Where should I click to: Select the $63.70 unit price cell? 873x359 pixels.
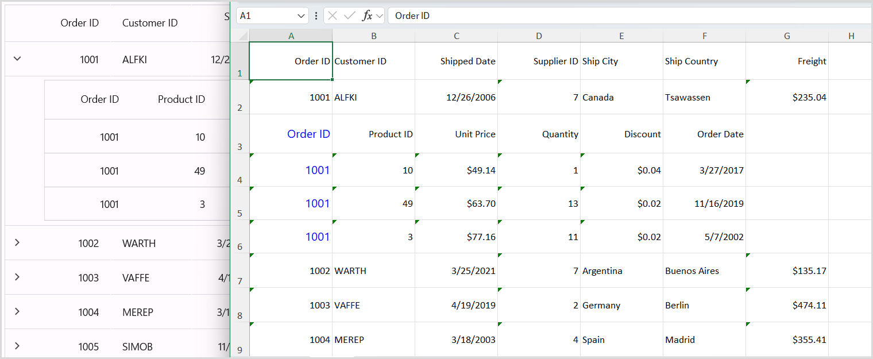[457, 203]
